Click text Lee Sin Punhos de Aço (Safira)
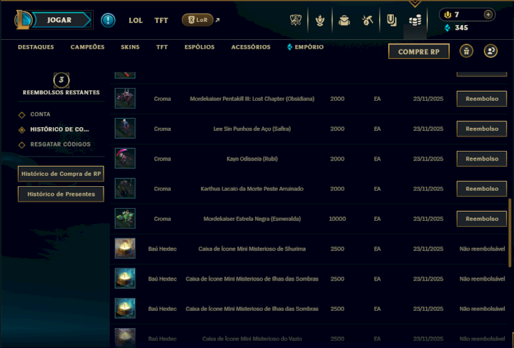 point(252,129)
